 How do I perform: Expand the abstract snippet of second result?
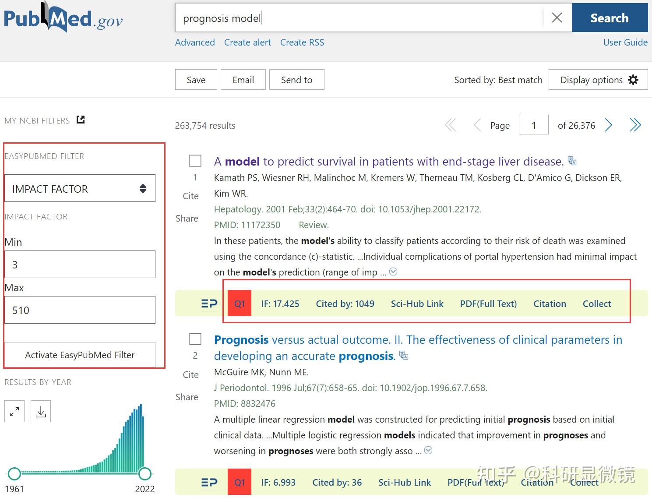(428, 450)
